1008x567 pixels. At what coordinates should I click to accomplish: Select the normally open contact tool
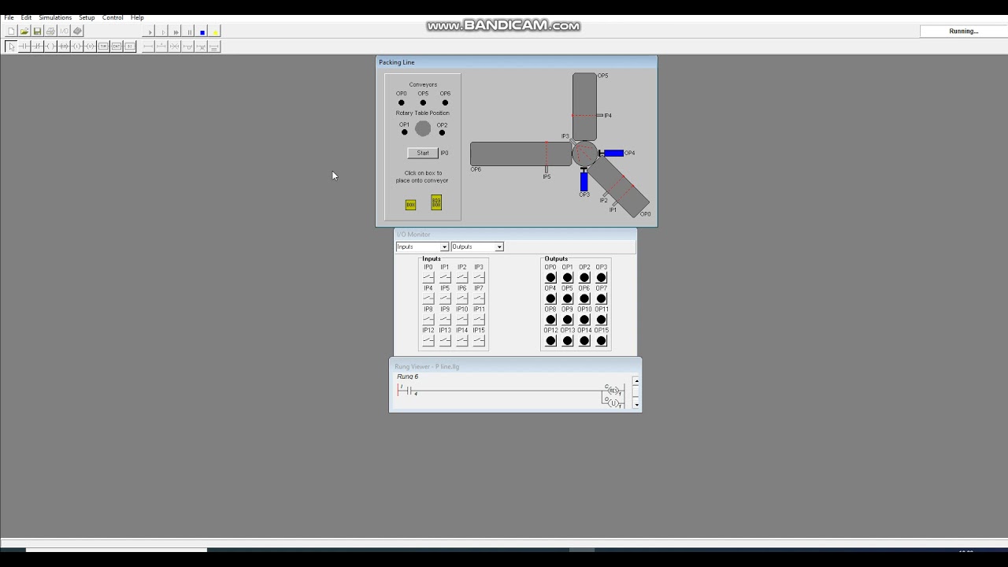click(x=24, y=46)
